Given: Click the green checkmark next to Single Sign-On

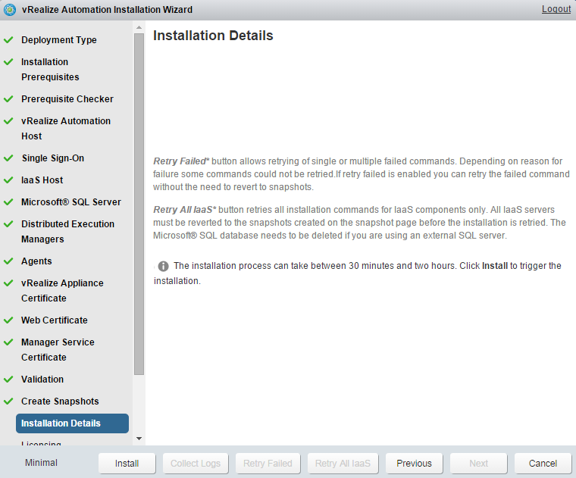Looking at the screenshot, I should (x=8, y=158).
